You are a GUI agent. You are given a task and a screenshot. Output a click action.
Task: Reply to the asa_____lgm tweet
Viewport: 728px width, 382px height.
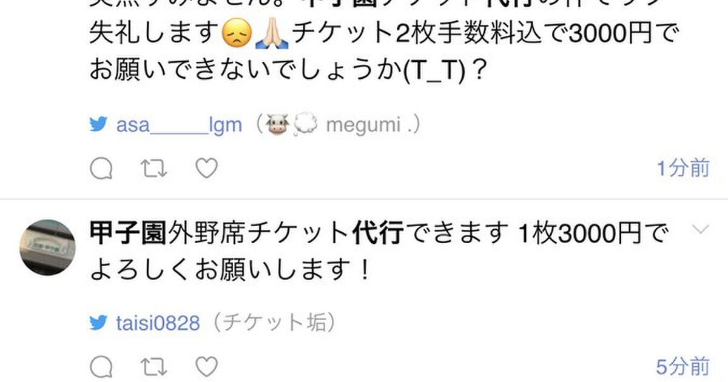click(101, 169)
